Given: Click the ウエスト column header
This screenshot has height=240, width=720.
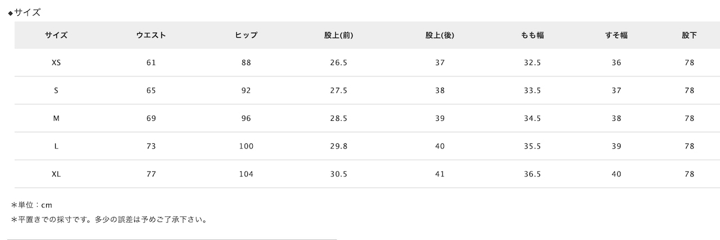Looking at the screenshot, I should [151, 35].
